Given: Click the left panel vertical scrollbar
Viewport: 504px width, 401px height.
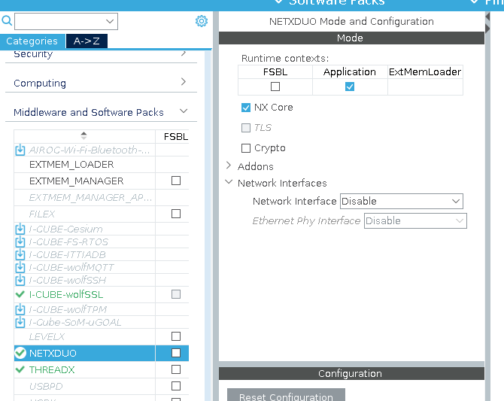Looking at the screenshot, I should [208, 225].
